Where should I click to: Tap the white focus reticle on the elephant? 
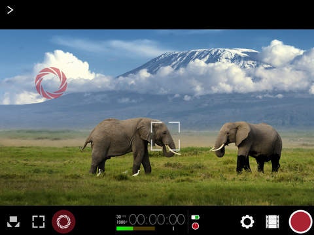click(166, 136)
